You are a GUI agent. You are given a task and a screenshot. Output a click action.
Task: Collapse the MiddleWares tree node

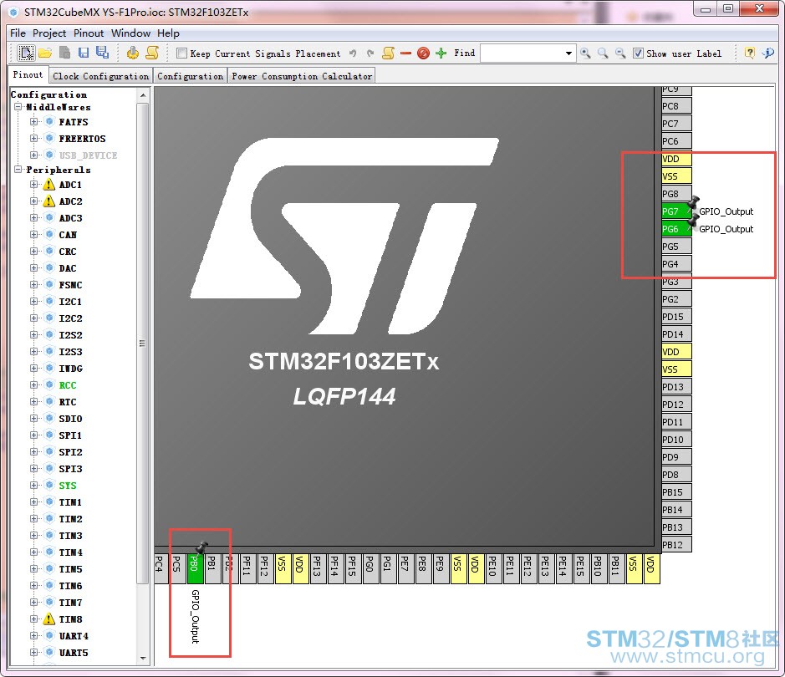click(x=18, y=107)
